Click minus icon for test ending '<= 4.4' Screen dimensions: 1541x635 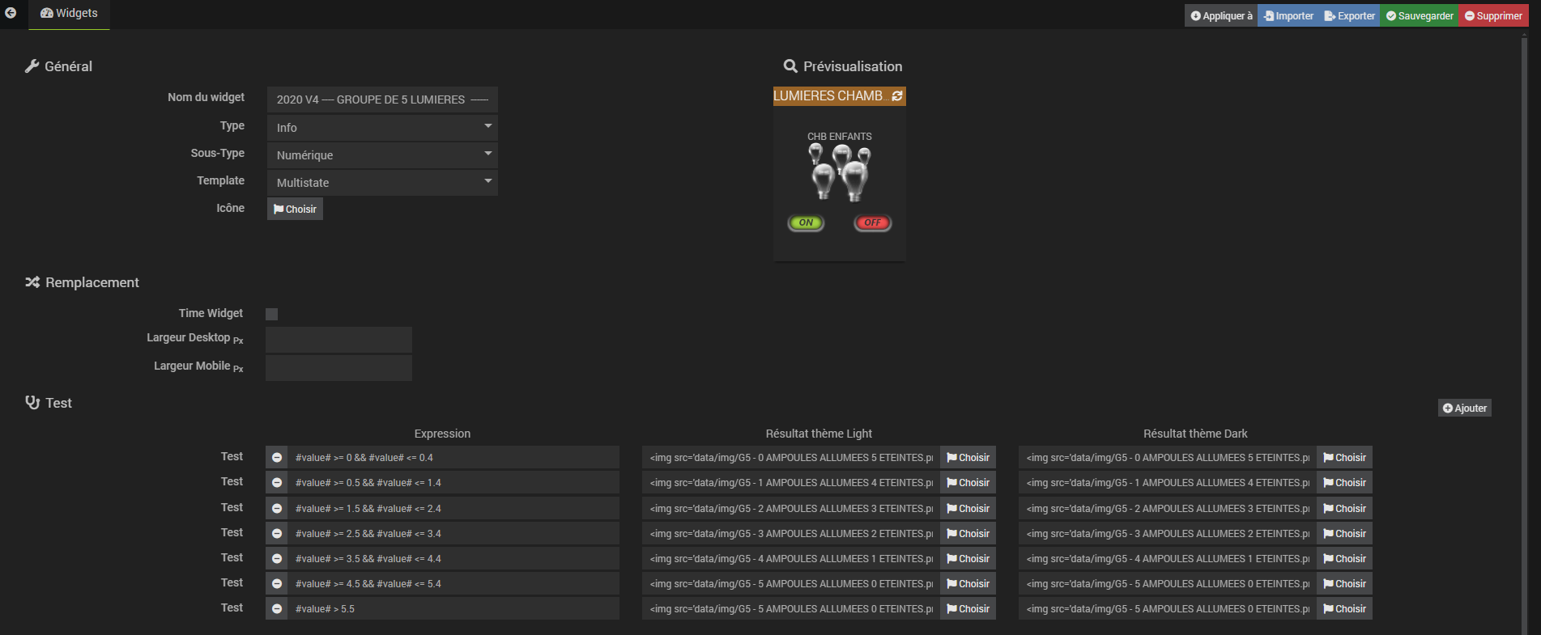277,559
